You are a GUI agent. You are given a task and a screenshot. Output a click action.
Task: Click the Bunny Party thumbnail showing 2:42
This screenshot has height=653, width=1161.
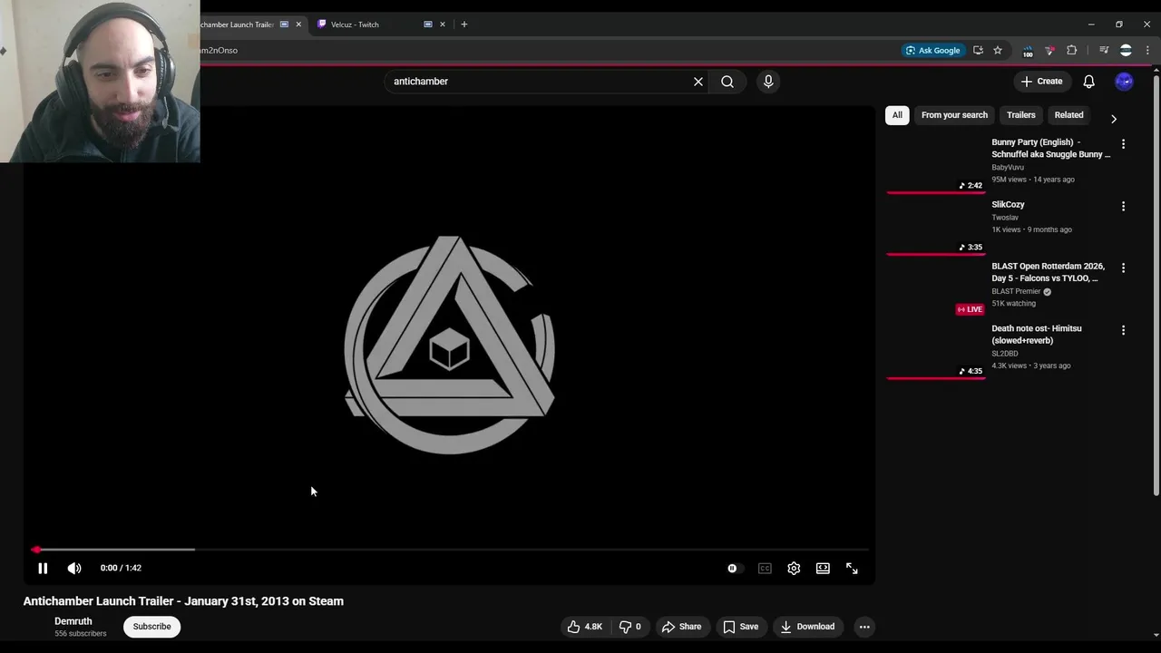[x=935, y=164]
